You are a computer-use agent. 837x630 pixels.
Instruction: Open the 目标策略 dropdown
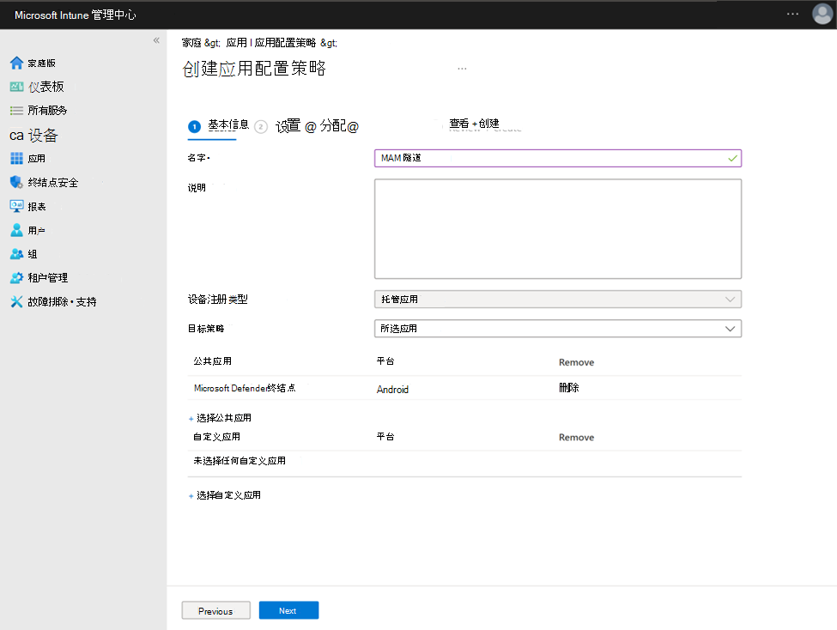click(x=558, y=329)
